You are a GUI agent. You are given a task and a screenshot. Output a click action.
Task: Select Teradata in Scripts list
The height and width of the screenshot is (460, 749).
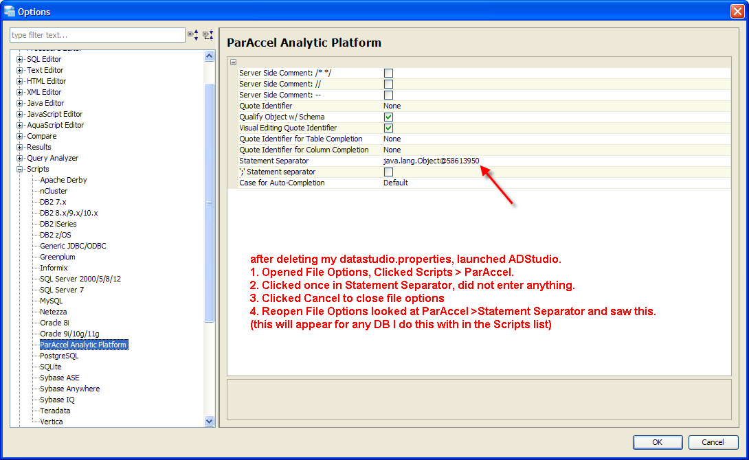pyautogui.click(x=55, y=411)
